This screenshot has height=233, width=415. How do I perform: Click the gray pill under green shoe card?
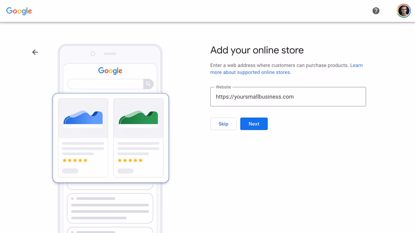point(125,171)
